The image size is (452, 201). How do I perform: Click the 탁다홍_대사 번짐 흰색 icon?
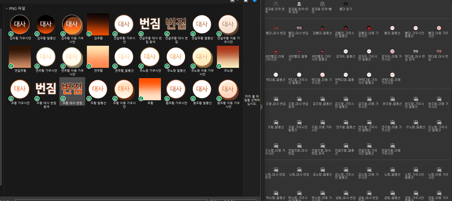[416, 51]
